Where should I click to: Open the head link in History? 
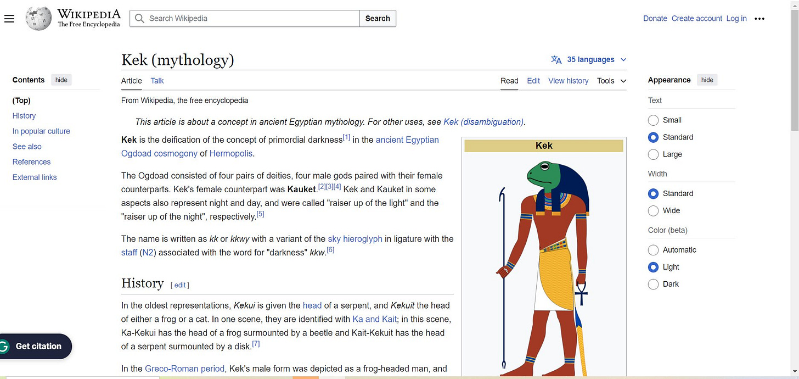312,305
